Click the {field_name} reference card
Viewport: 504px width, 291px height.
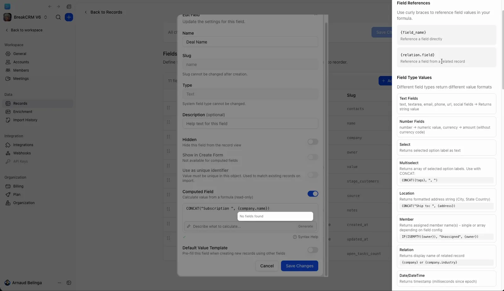[x=446, y=35]
